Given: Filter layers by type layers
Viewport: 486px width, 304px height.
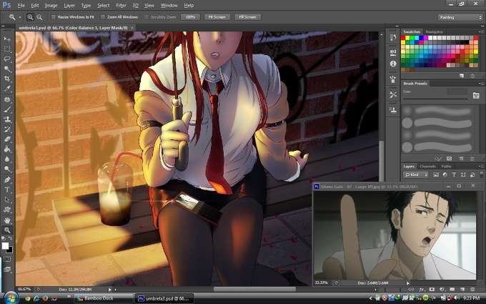Looking at the screenshot, I should pyautogui.click(x=454, y=175).
